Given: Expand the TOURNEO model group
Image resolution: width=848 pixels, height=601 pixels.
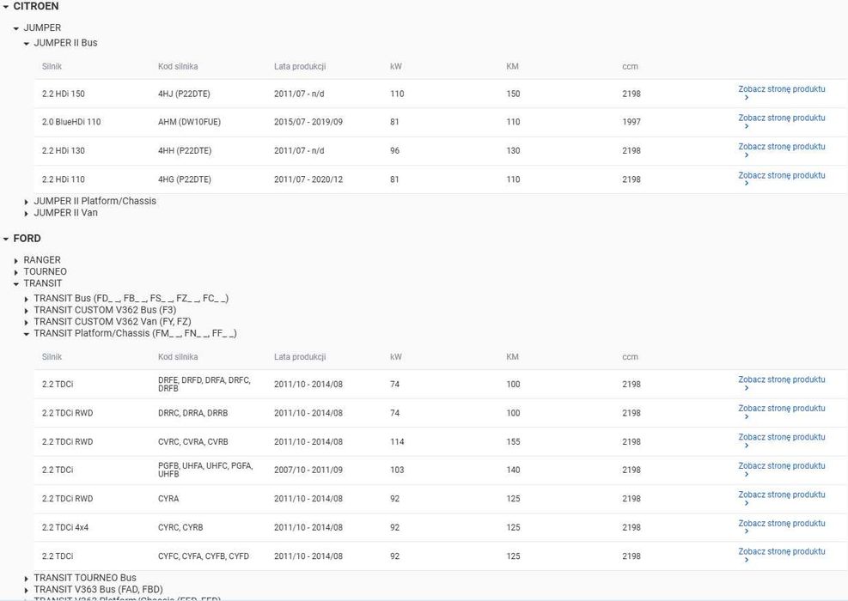Looking at the screenshot, I should coord(16,272).
